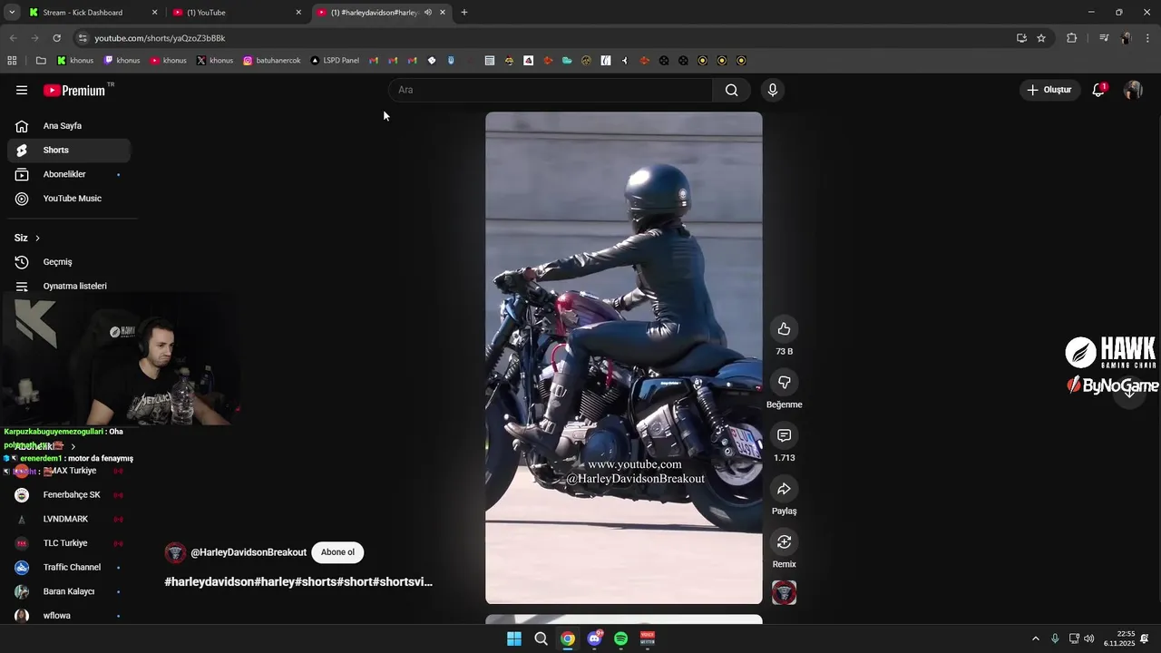Open Windows taskbar search
This screenshot has width=1161, height=653.
(541, 638)
